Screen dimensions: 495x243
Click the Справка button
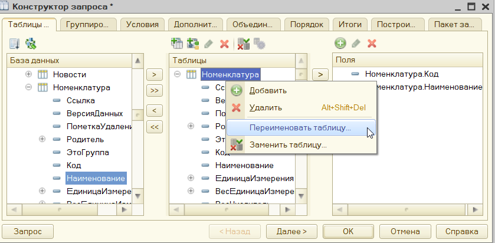pyautogui.click(x=461, y=232)
